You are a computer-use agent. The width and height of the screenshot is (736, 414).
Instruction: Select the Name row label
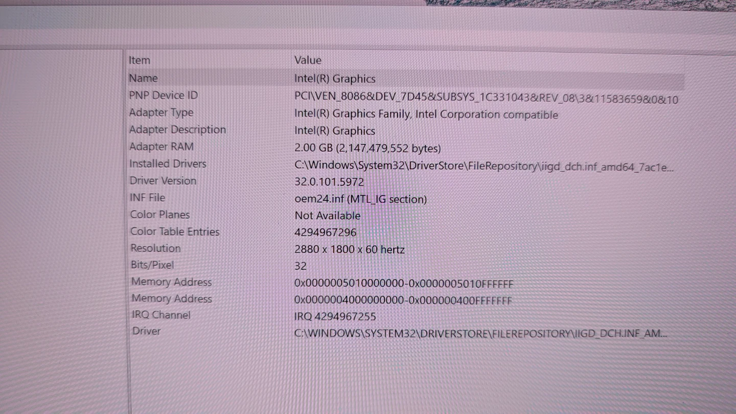pos(143,78)
